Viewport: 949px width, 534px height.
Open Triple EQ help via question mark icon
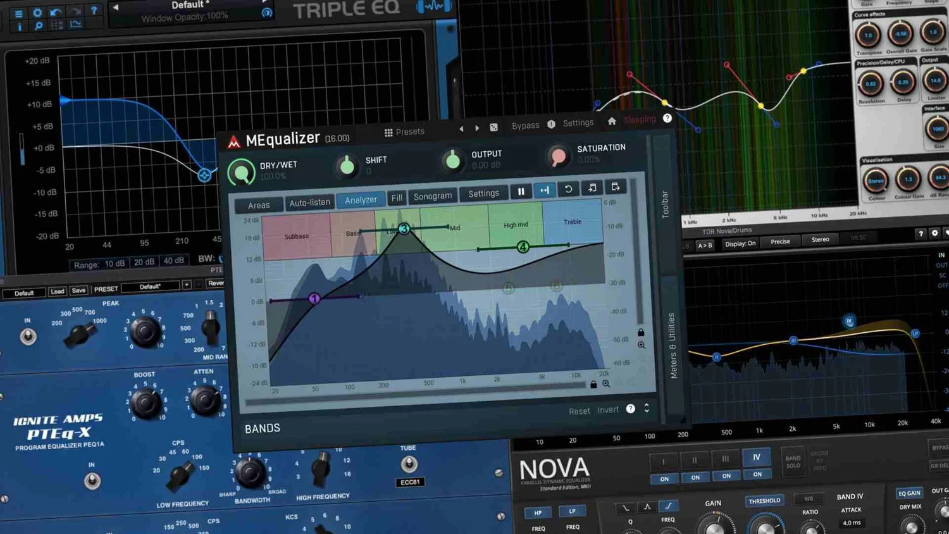94,11
